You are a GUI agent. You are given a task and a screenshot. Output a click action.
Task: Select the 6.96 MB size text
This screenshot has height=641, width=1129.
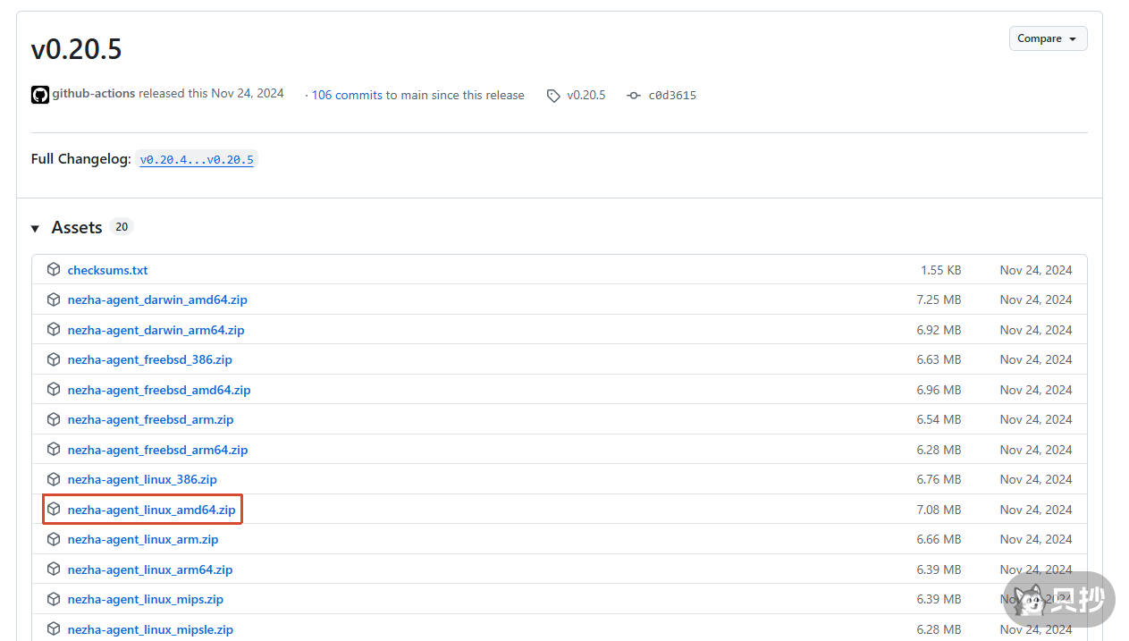point(939,390)
